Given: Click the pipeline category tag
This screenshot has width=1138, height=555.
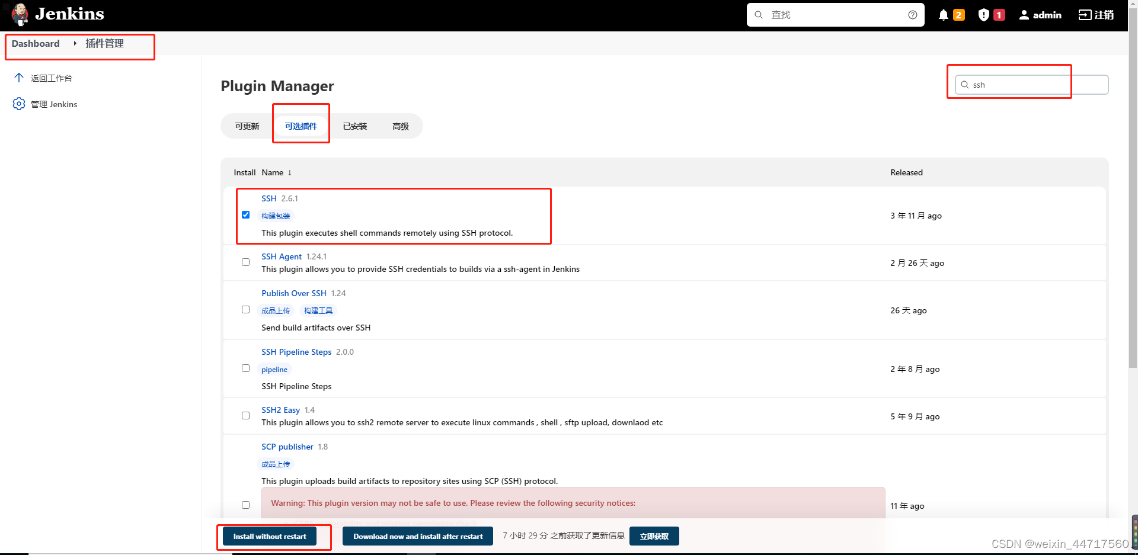Looking at the screenshot, I should tap(274, 370).
